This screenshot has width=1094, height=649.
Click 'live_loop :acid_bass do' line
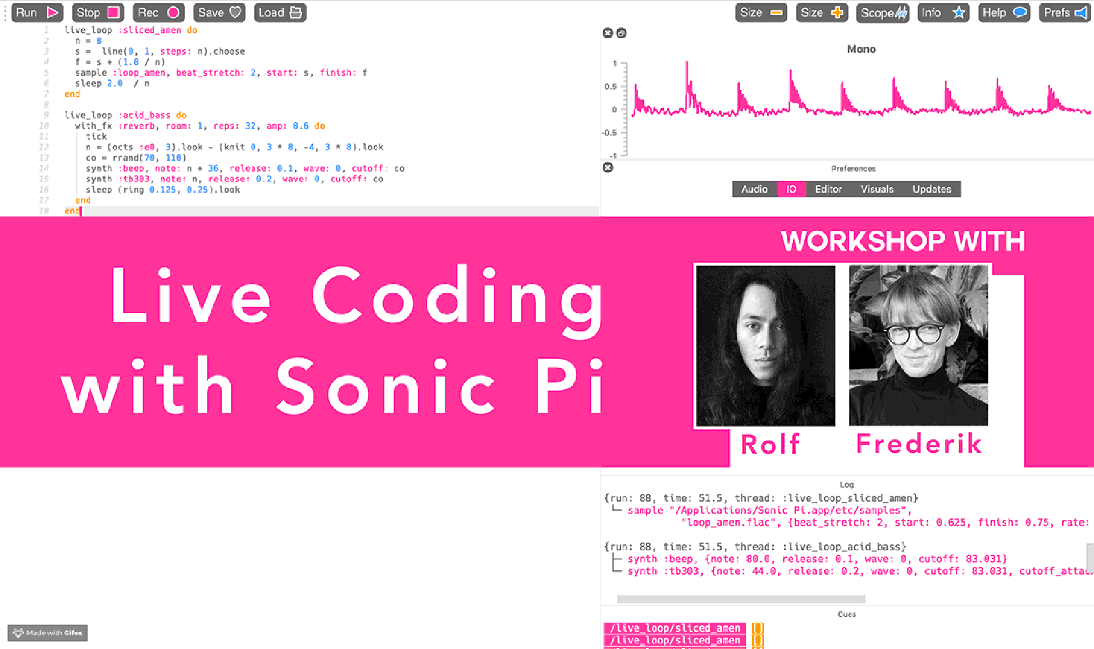(125, 115)
